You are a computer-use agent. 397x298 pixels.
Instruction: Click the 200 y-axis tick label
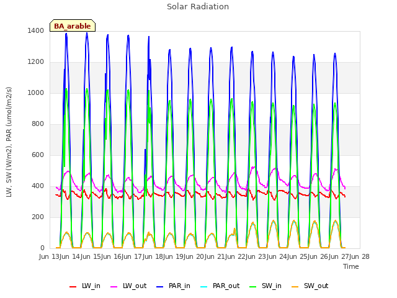coord(38,217)
